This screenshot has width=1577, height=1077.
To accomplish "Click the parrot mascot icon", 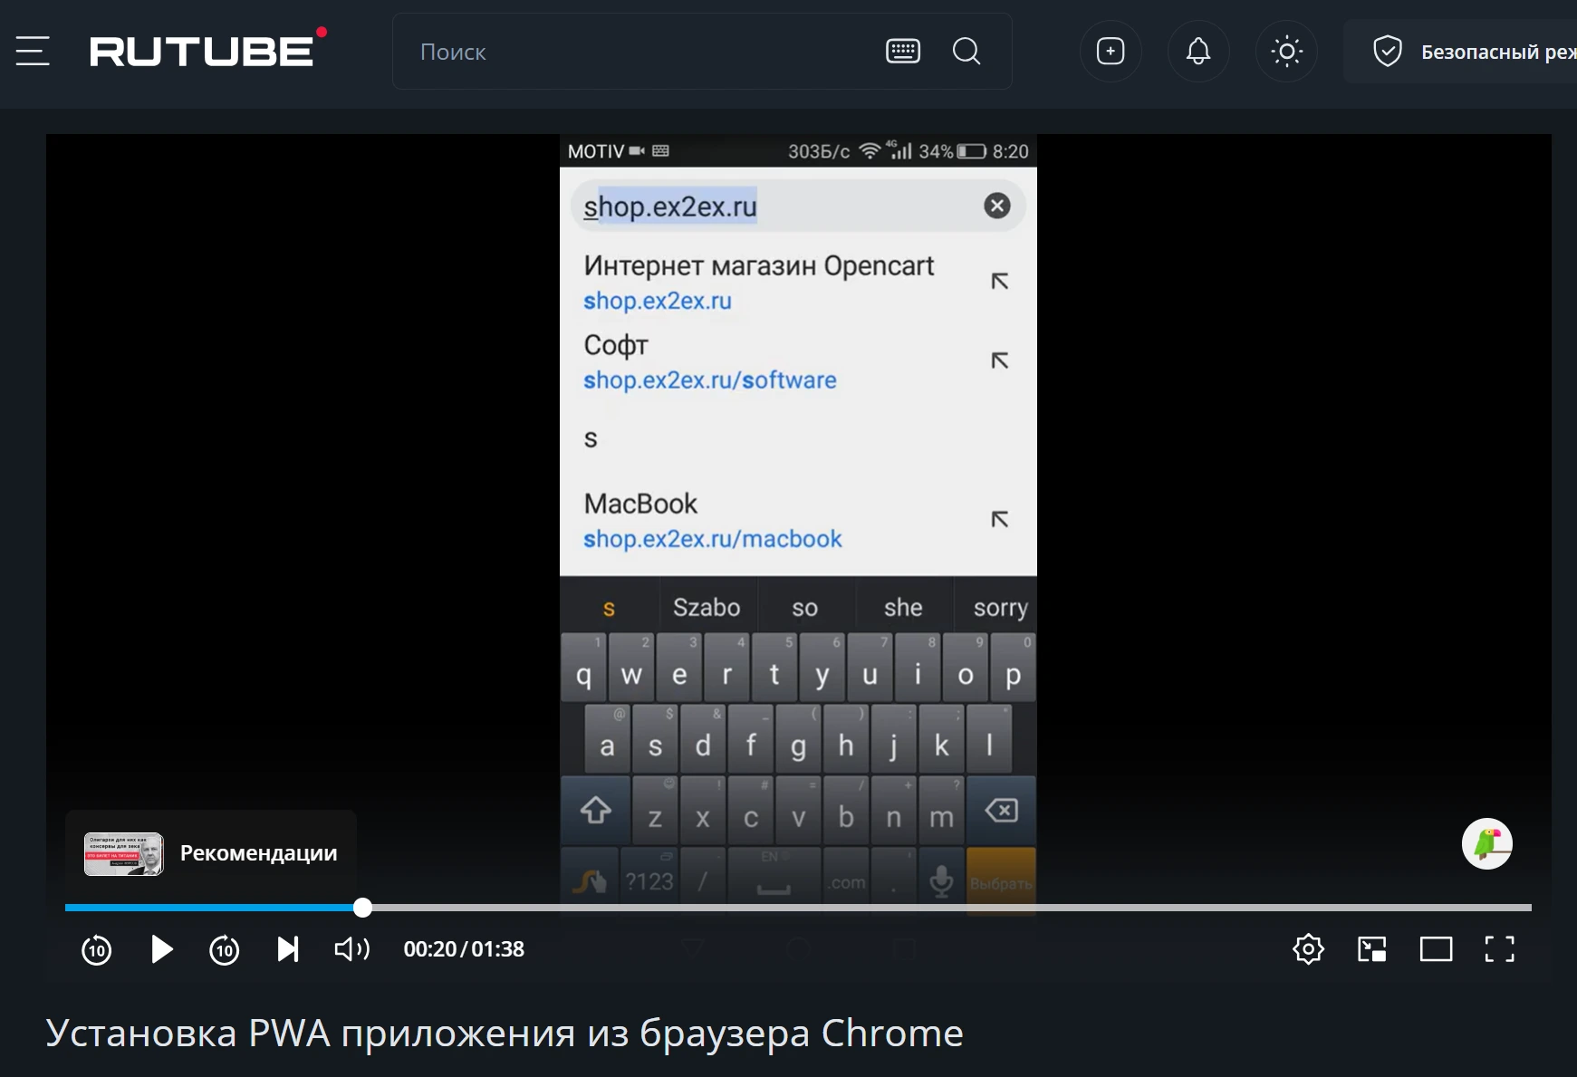I will tap(1488, 843).
